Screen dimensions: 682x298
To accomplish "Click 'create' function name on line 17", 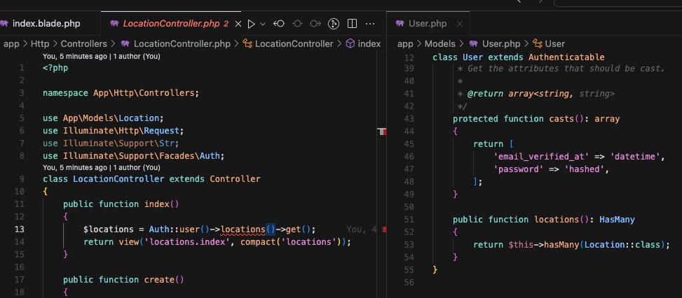I will (160, 280).
